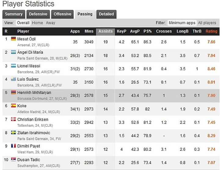Click the German flag beside Mesut Özil
223x170 pixels.
pyautogui.click(x=13, y=39)
